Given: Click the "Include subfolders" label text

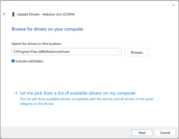Looking at the screenshot, I should point(29,61).
